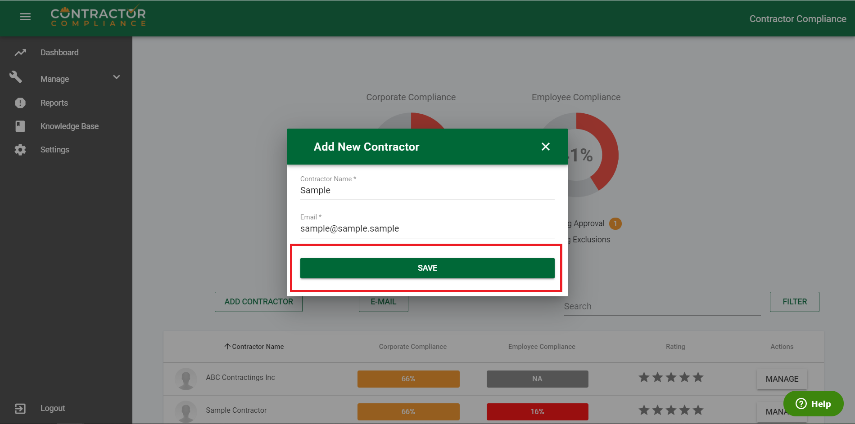
Task: Open the hamburger navigation menu
Action: click(x=25, y=17)
